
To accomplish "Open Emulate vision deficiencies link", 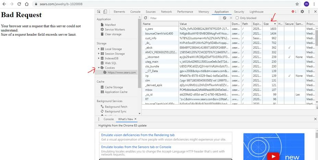I will 138,135.
